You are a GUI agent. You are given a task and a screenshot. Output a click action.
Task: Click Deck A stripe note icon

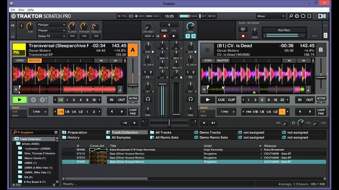(120, 89)
